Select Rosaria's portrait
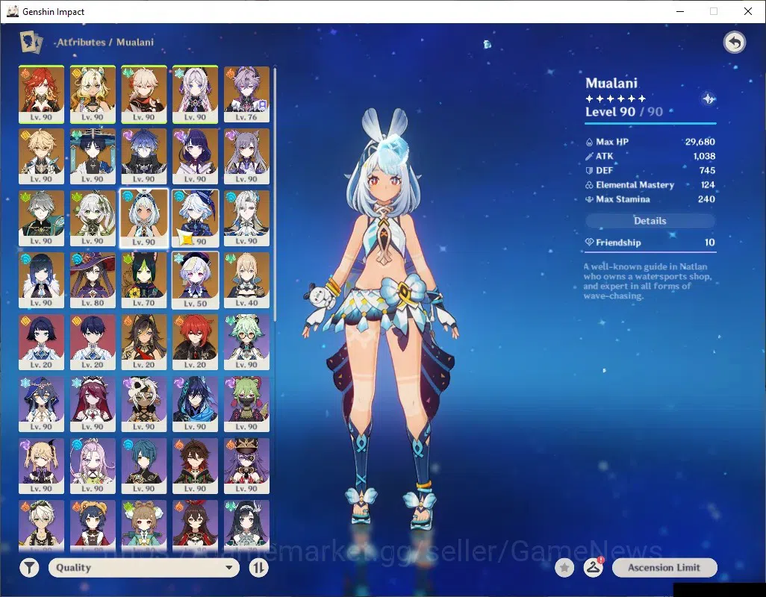766x597 pixels. coord(93,404)
